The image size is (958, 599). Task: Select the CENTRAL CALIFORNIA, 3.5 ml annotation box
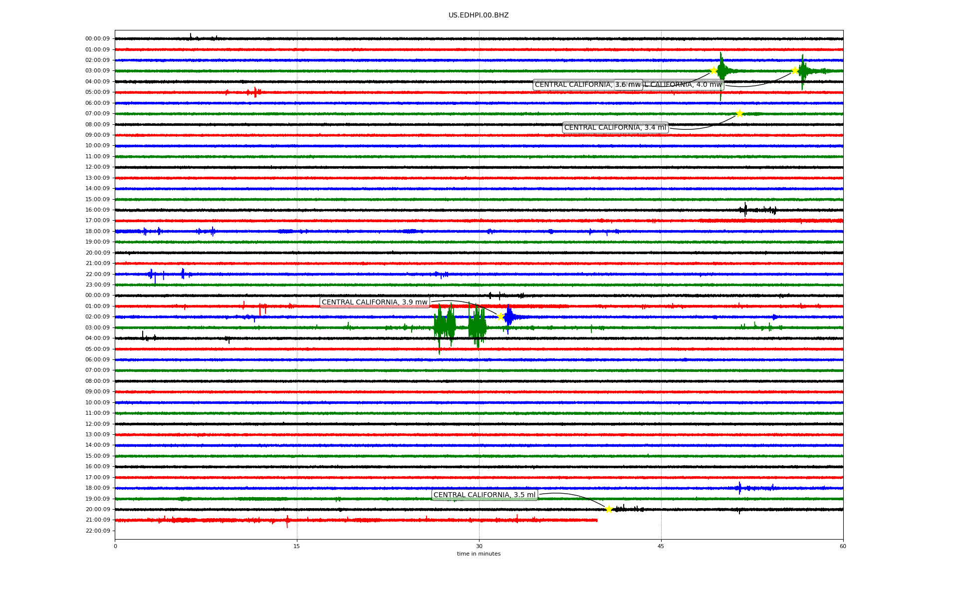coord(484,495)
